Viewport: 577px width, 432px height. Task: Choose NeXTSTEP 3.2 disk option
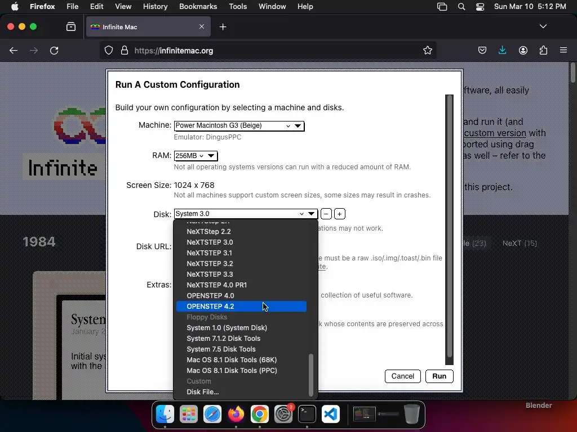pyautogui.click(x=241, y=263)
